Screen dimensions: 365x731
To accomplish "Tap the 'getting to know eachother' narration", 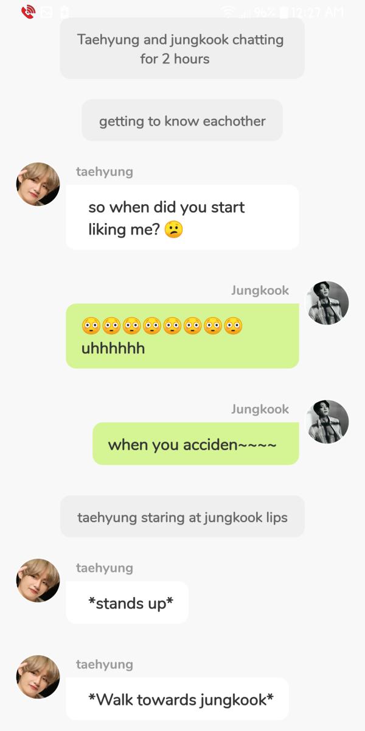I will (x=182, y=121).
